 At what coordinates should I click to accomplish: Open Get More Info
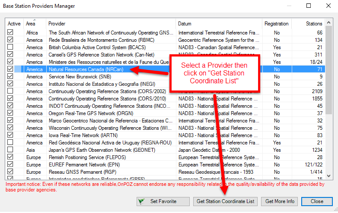click(280, 201)
